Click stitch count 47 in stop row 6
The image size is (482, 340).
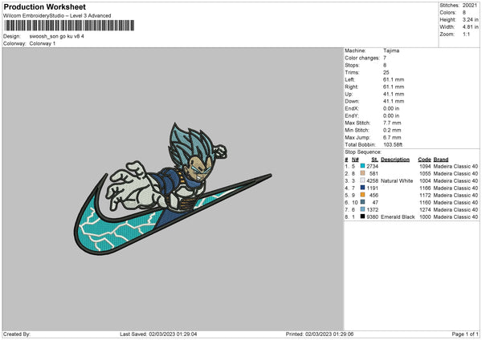click(x=375, y=203)
